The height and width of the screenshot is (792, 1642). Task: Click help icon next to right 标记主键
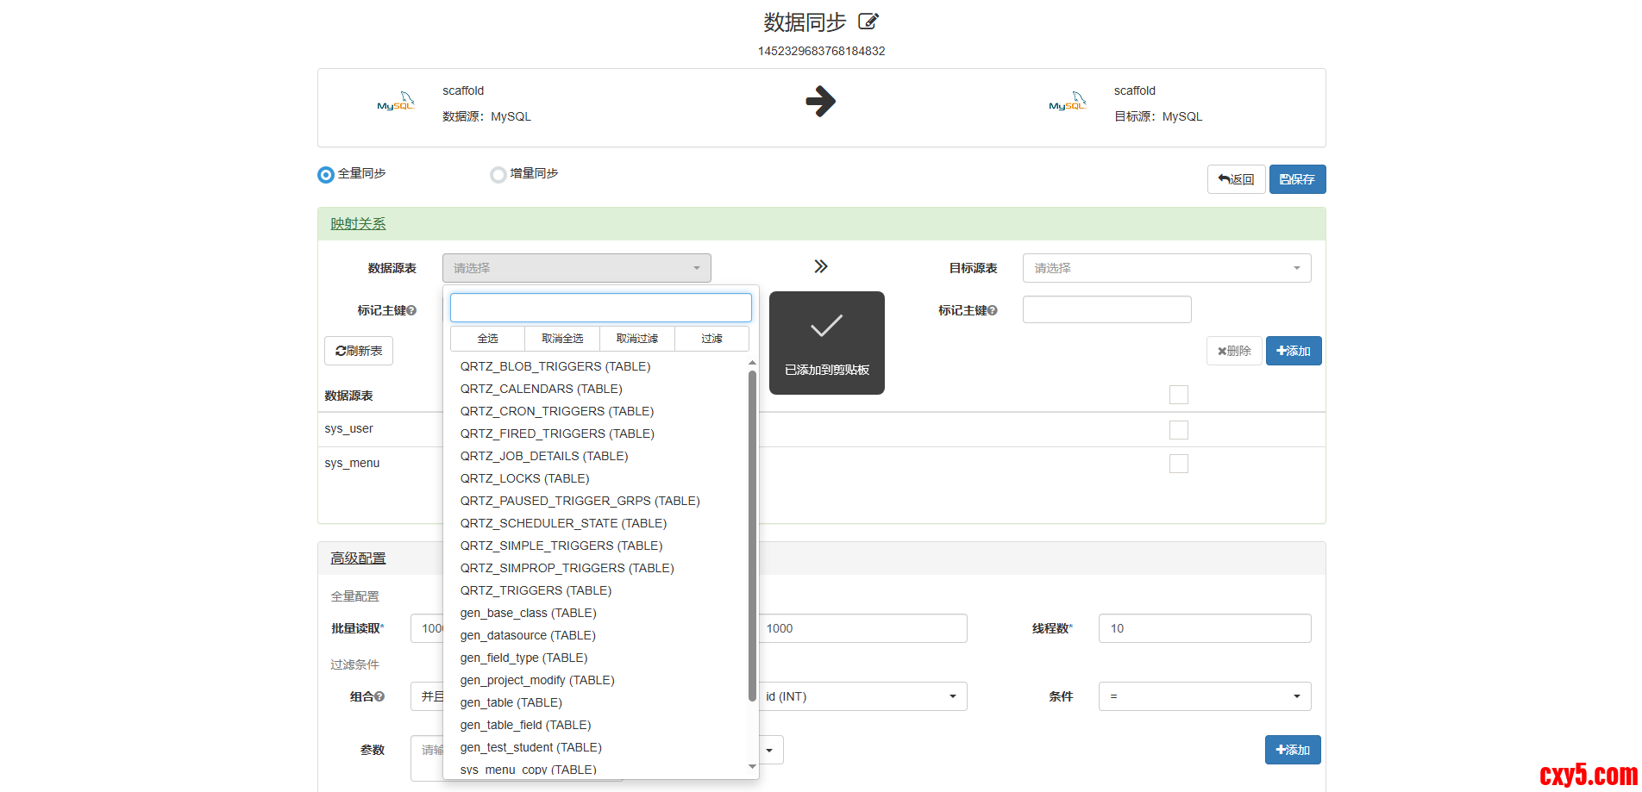pos(993,310)
